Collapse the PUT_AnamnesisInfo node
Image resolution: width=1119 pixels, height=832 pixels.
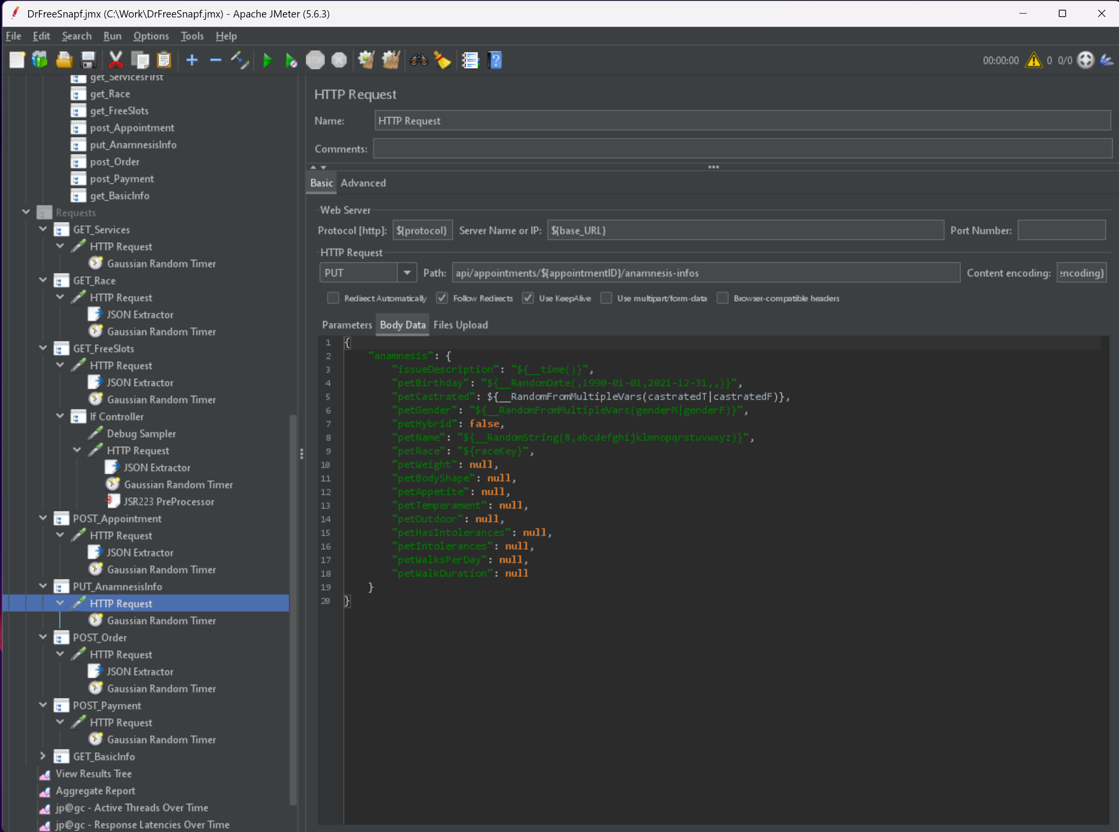tap(43, 586)
